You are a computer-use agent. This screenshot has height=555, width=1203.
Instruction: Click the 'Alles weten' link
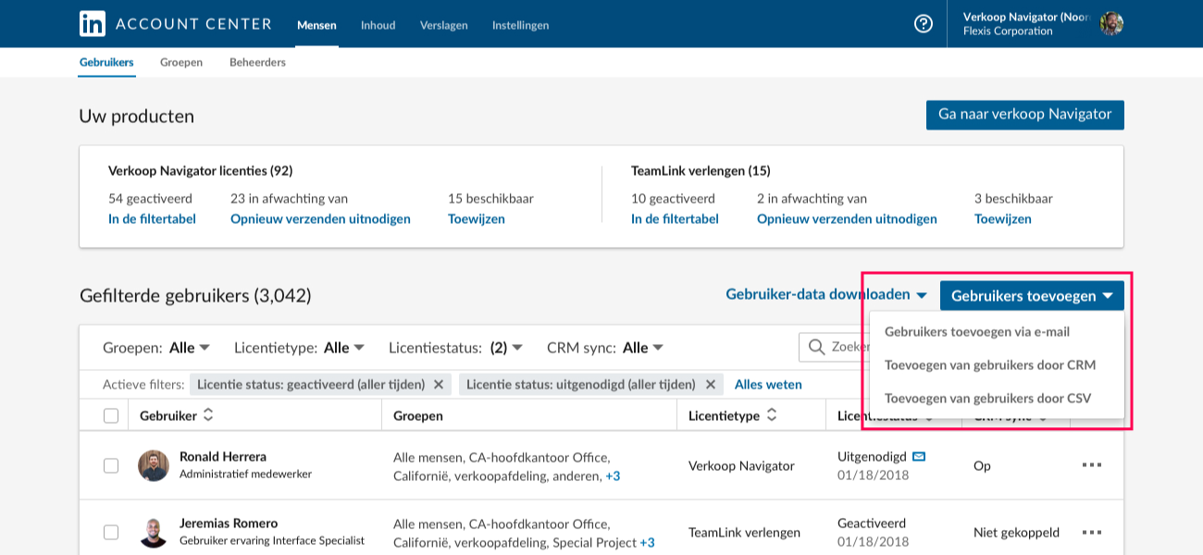point(768,384)
